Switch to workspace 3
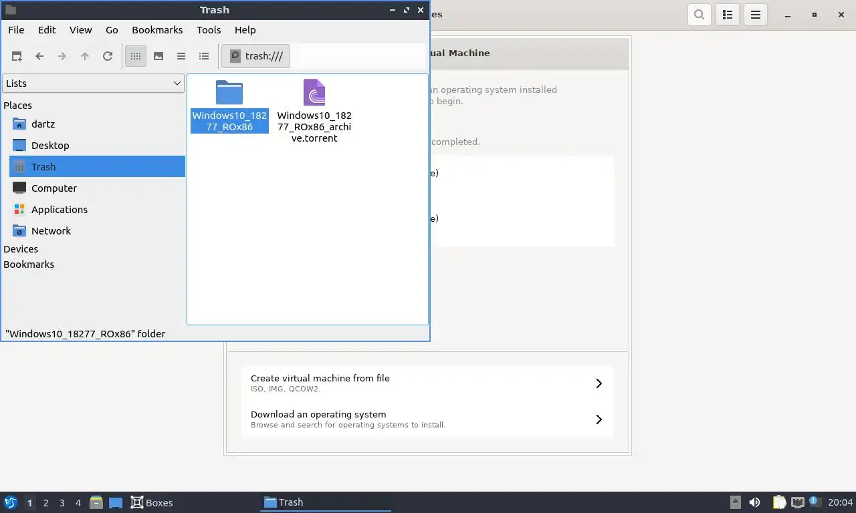 62,503
